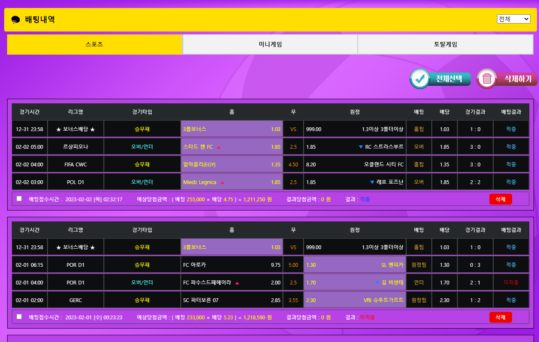Open the 전체 filter dropdown
The height and width of the screenshot is (342, 539).
click(x=513, y=19)
